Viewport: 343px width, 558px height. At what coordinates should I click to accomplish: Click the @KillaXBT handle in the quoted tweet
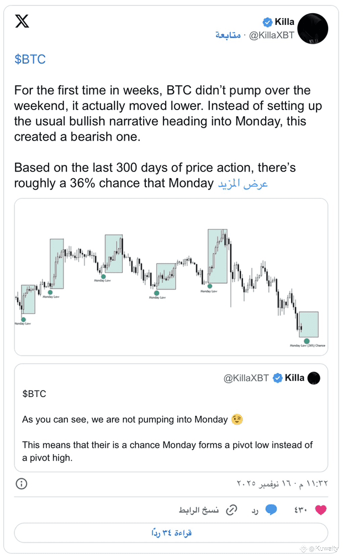246,378
